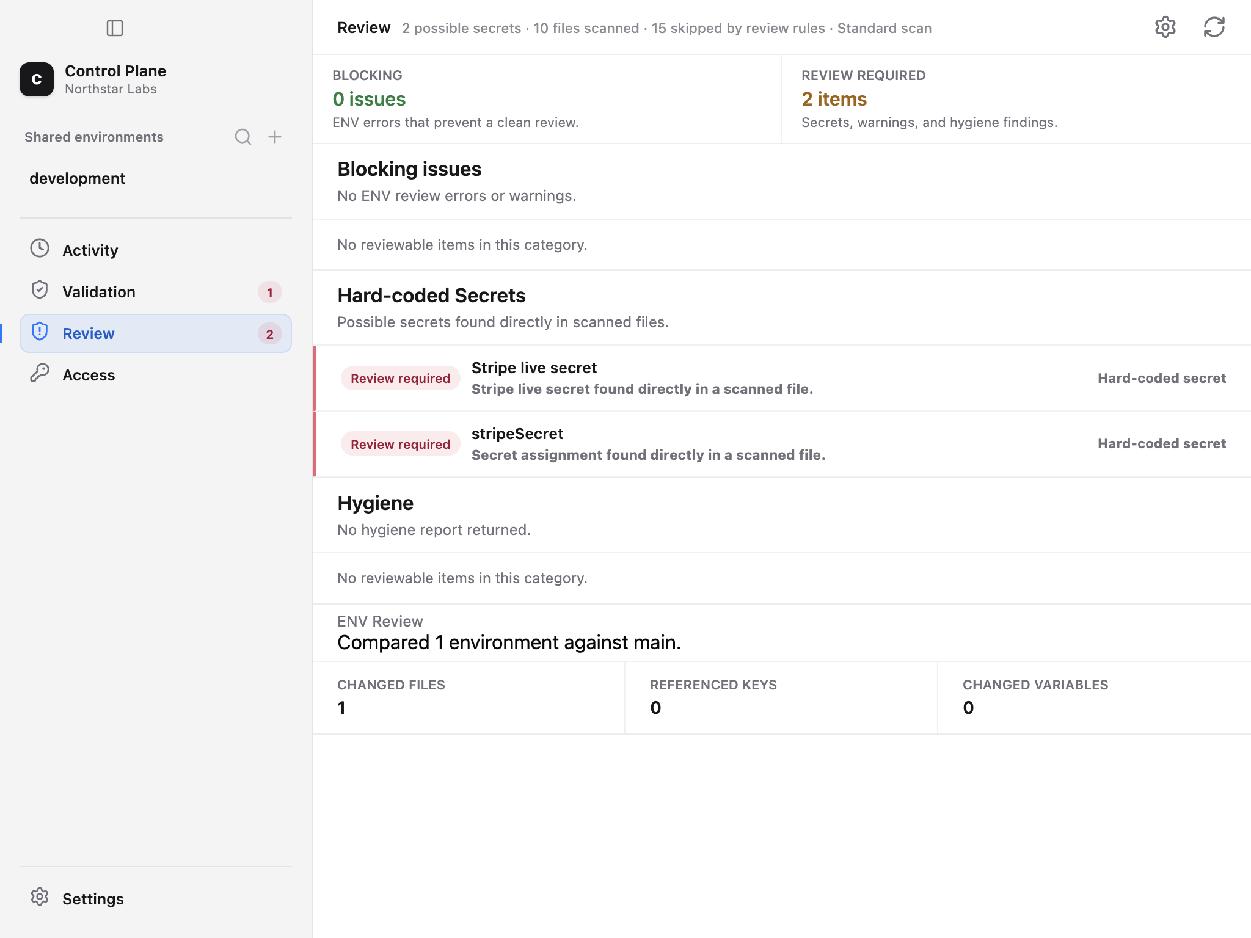Search shared environments magnifier icon
The height and width of the screenshot is (938, 1251).
(243, 137)
